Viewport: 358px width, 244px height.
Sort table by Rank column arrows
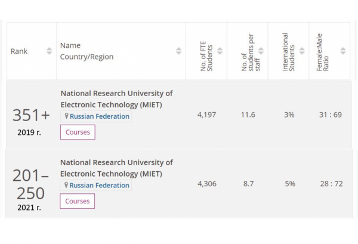[x=49, y=51]
